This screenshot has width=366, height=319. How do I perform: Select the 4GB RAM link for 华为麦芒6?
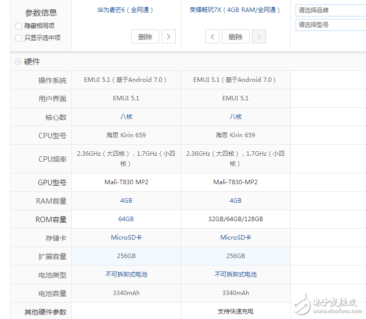(126, 201)
